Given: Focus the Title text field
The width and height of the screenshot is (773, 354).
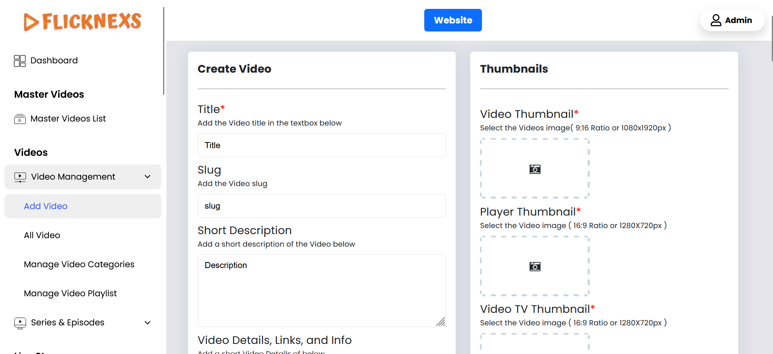Looking at the screenshot, I should [321, 145].
